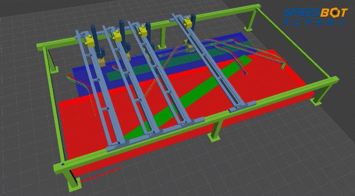Click the back-middle green support leg
Screen dimensions: 355x196
(163, 38)
